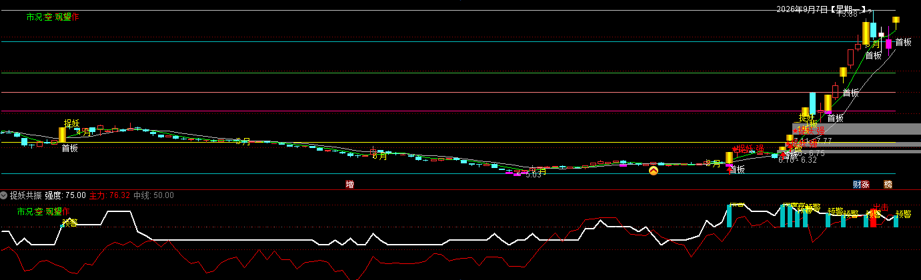Image resolution: width=921 pixels, height=280 pixels.
Task: Click the orange up-arrow marker on chart
Action: [x=654, y=171]
